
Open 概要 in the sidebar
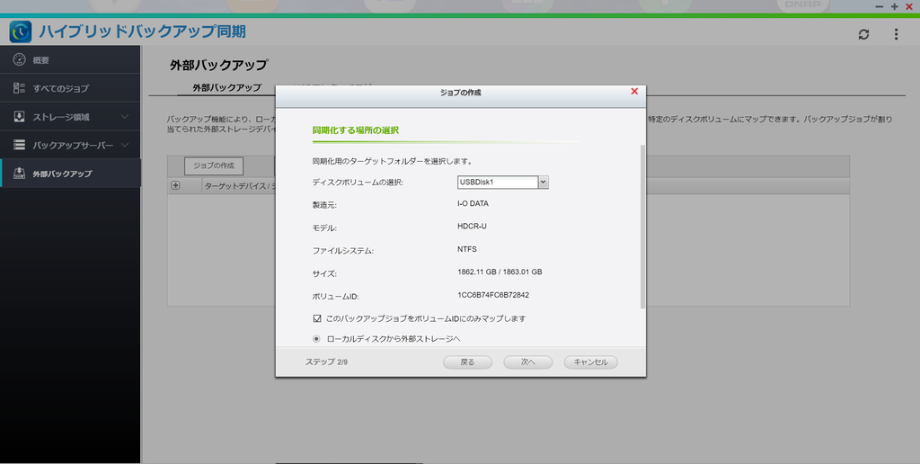[x=70, y=60]
